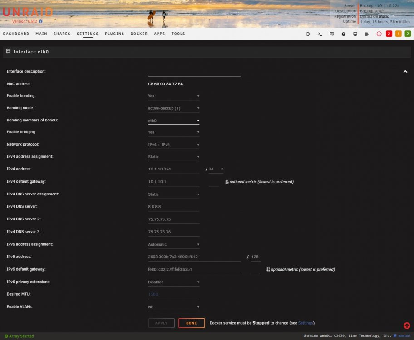Screen dimensions: 414x340
Task: Toggle the help question mark icon
Action: pyautogui.click(x=344, y=34)
